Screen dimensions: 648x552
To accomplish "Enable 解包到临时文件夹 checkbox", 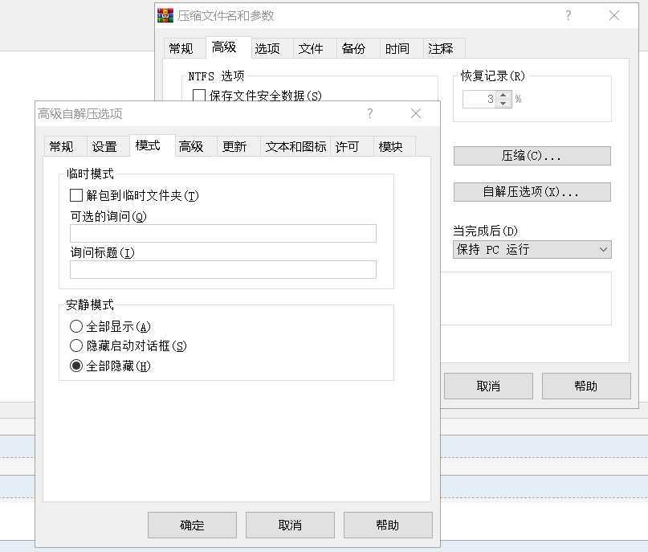I will pos(76,195).
